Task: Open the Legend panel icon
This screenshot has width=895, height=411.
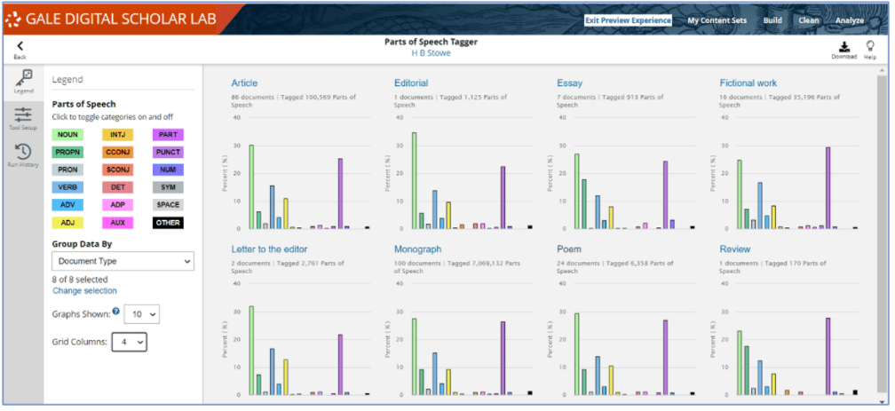Action: coord(23,77)
